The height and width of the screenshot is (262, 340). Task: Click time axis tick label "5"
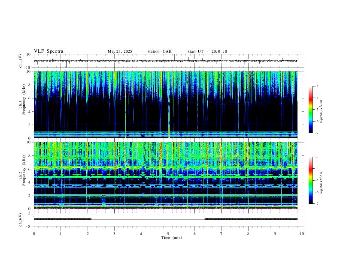click(x=168, y=234)
